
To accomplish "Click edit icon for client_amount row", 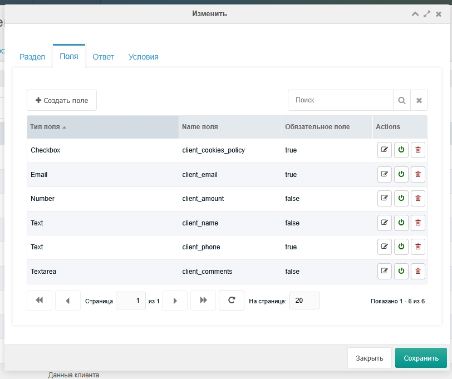I will click(384, 199).
